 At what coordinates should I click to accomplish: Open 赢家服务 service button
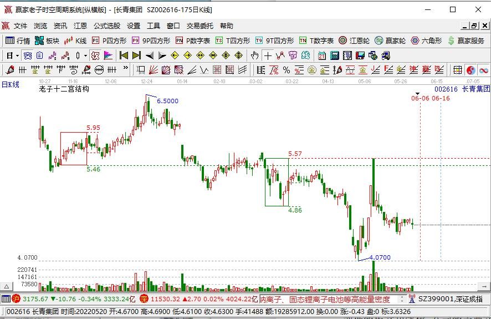[466, 40]
